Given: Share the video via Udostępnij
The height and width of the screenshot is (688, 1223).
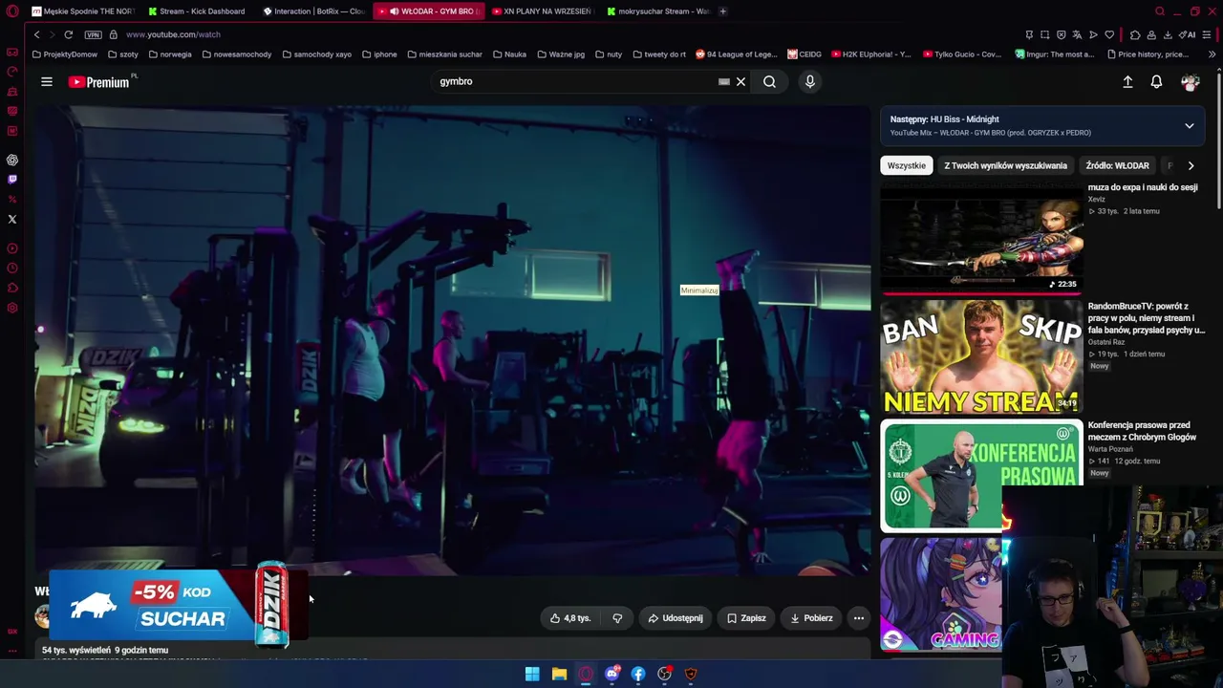Looking at the screenshot, I should click(x=676, y=618).
